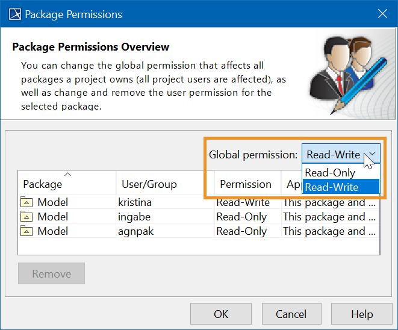The image size is (398, 330).
Task: Collapse the Global permission dropdown arrow
Action: point(373,154)
